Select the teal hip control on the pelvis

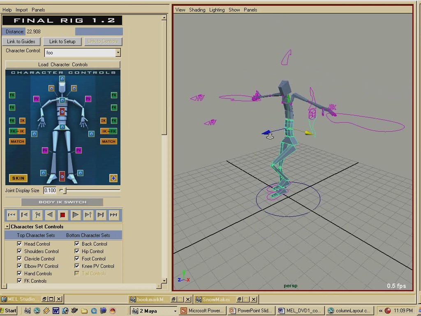(x=62, y=127)
